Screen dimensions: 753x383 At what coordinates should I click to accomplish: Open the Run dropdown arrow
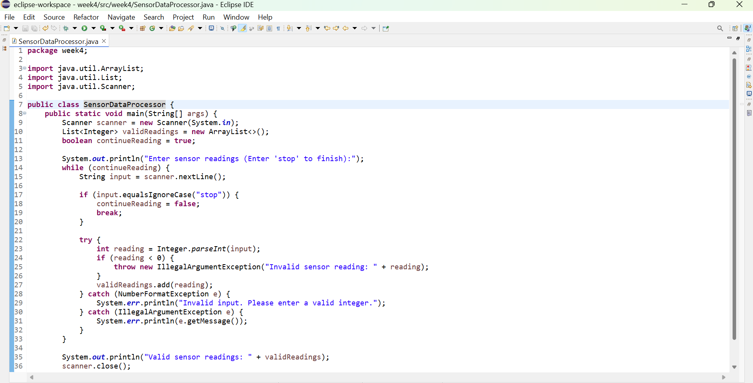[93, 28]
